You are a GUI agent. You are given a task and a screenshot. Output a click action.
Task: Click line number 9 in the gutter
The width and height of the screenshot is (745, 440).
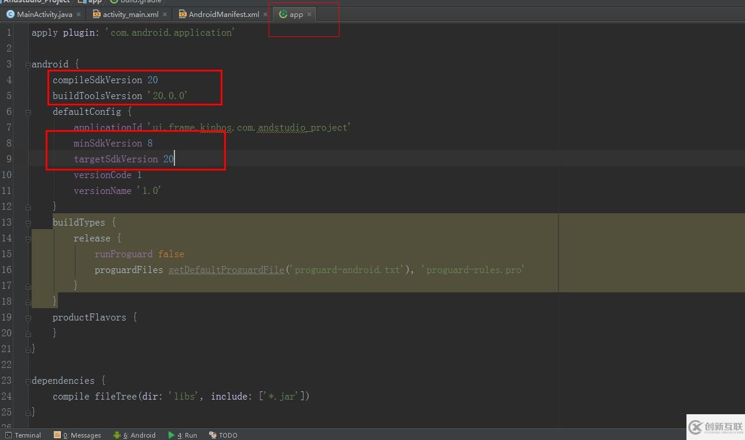[9, 159]
